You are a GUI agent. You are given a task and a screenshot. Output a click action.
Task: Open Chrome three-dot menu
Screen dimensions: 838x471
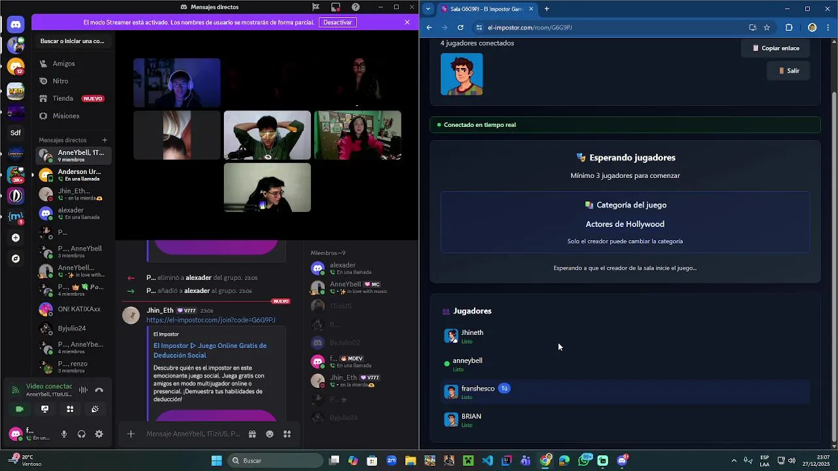click(x=828, y=27)
